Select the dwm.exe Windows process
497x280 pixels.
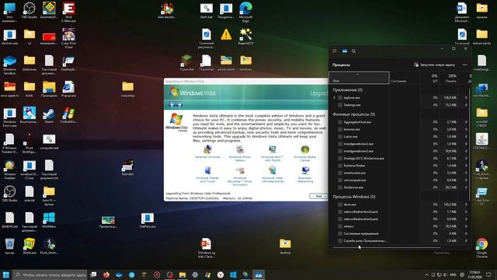click(x=398, y=205)
